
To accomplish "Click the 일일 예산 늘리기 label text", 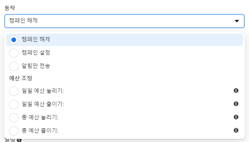I will pos(43,91).
